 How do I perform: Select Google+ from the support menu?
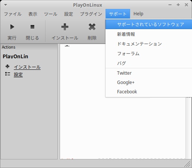[149, 82]
